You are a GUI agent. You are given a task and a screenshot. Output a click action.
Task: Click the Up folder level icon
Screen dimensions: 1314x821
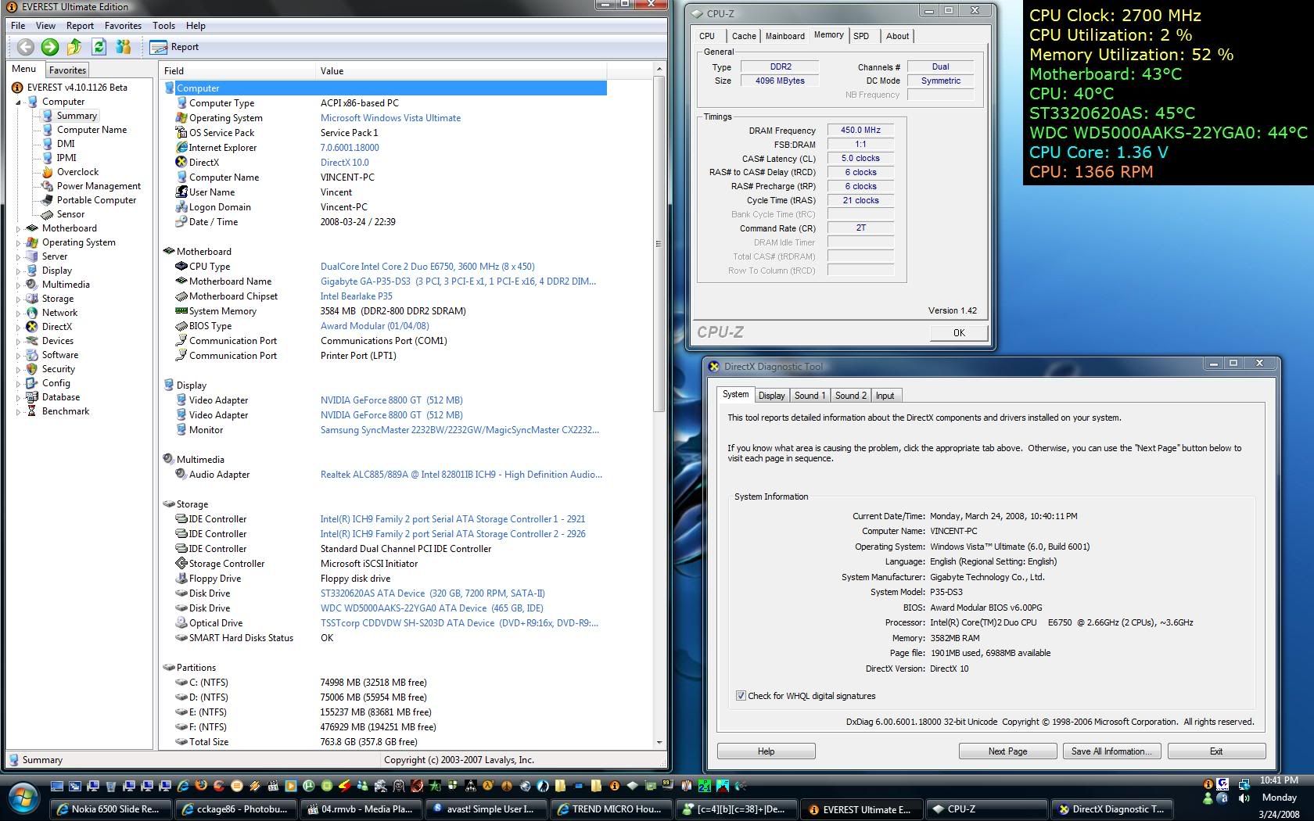[74, 47]
